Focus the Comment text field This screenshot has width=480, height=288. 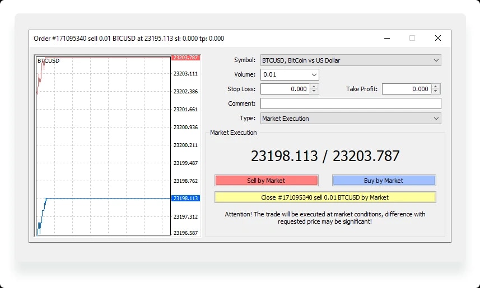(x=351, y=103)
